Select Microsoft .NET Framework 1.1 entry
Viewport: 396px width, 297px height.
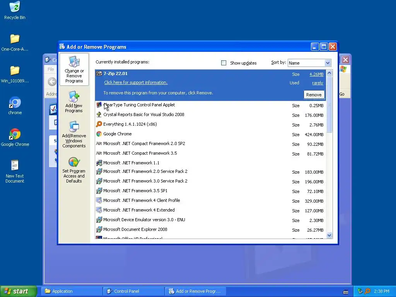pyautogui.click(x=211, y=163)
